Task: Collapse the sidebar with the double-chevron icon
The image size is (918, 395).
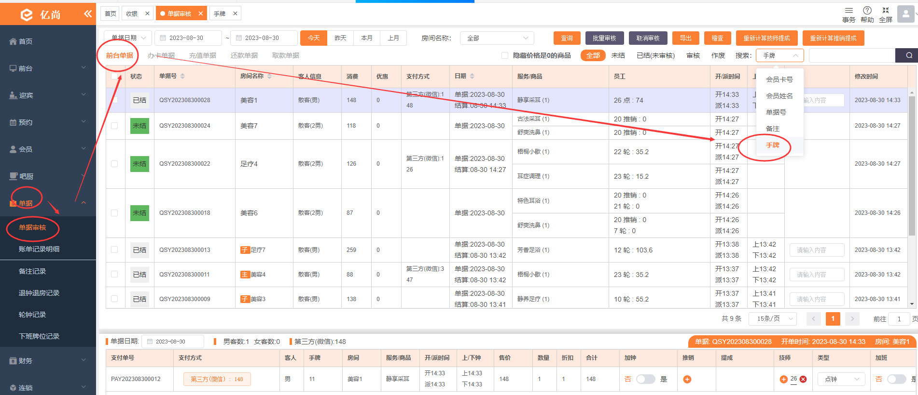Action: (x=87, y=13)
